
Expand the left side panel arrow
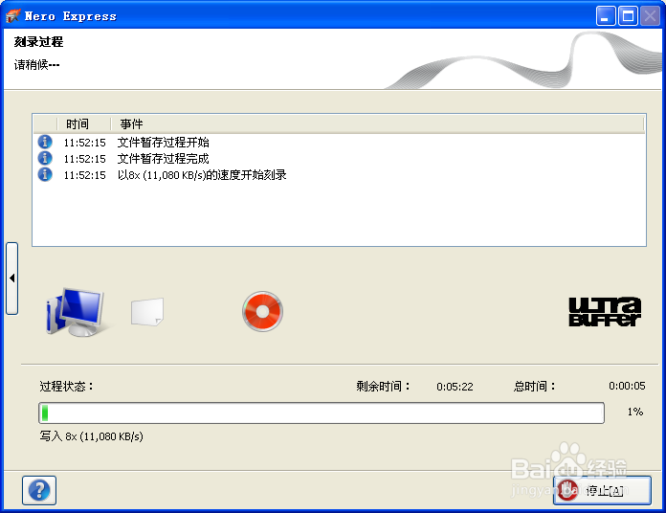[x=11, y=279]
